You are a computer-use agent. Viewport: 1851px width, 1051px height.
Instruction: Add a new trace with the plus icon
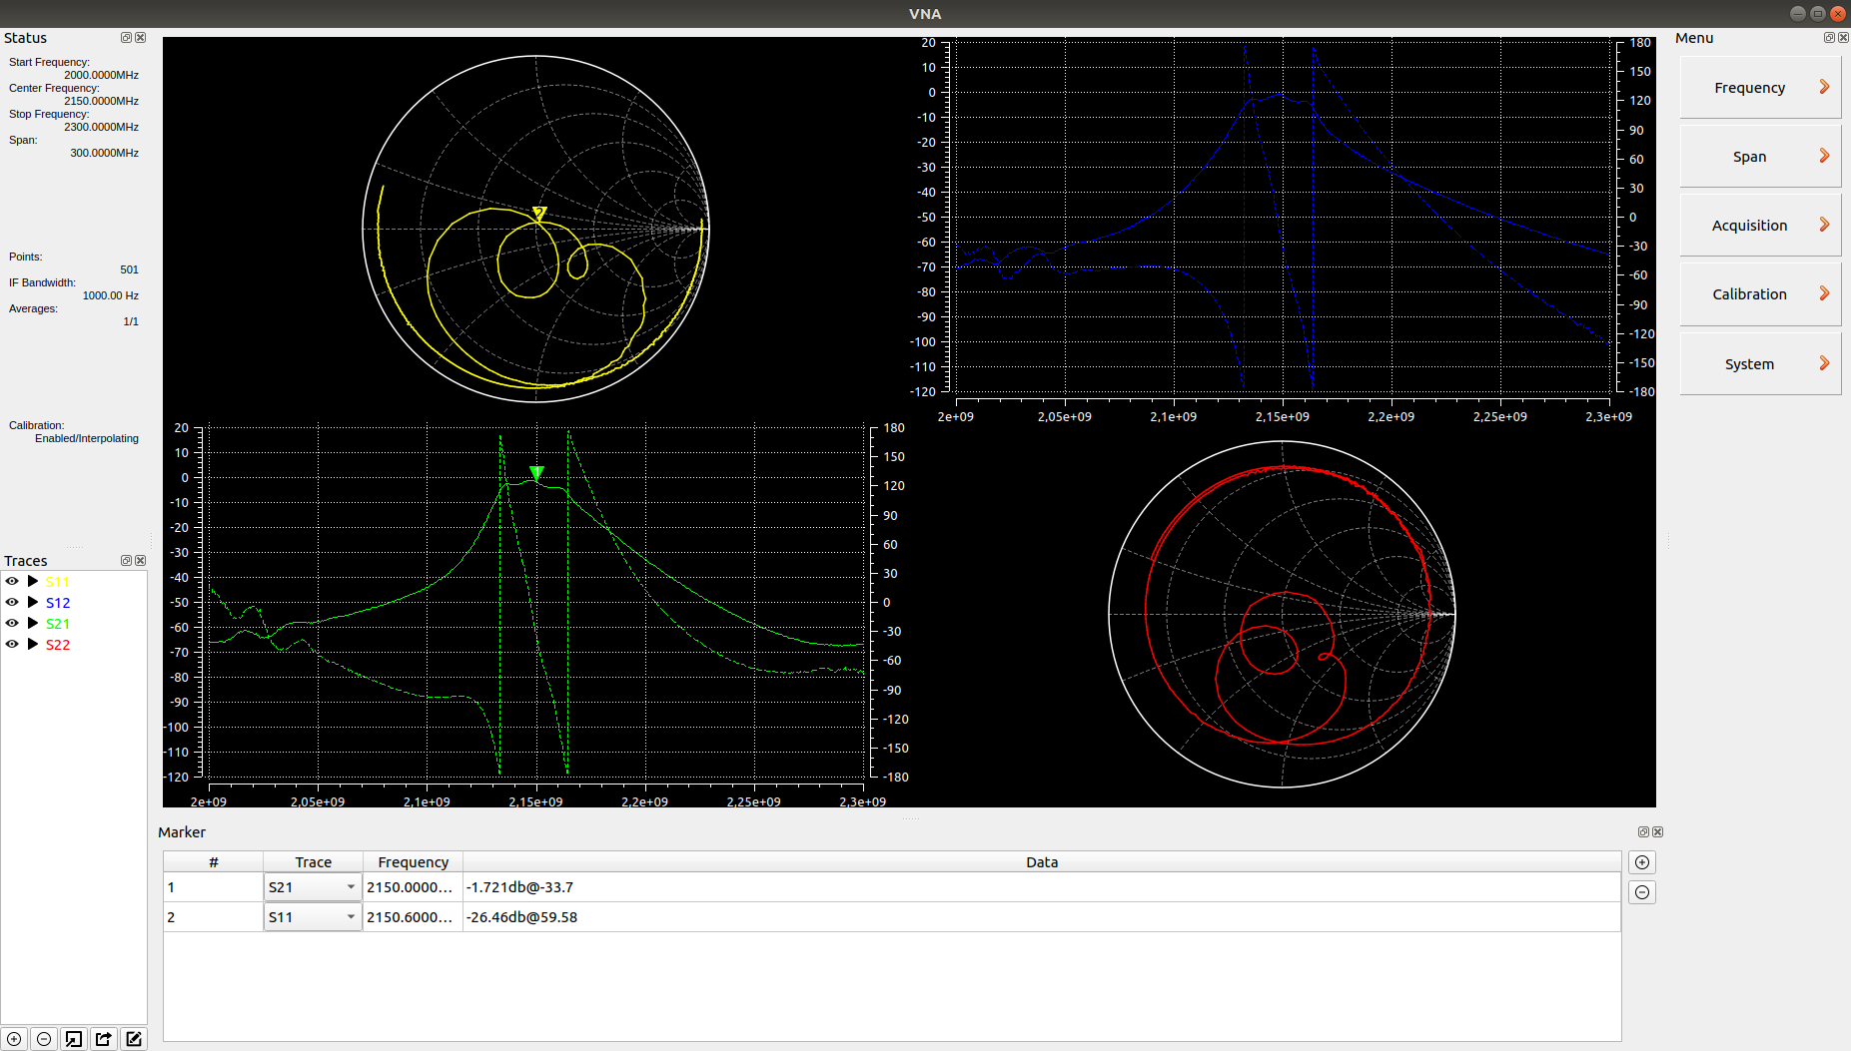click(x=14, y=1039)
